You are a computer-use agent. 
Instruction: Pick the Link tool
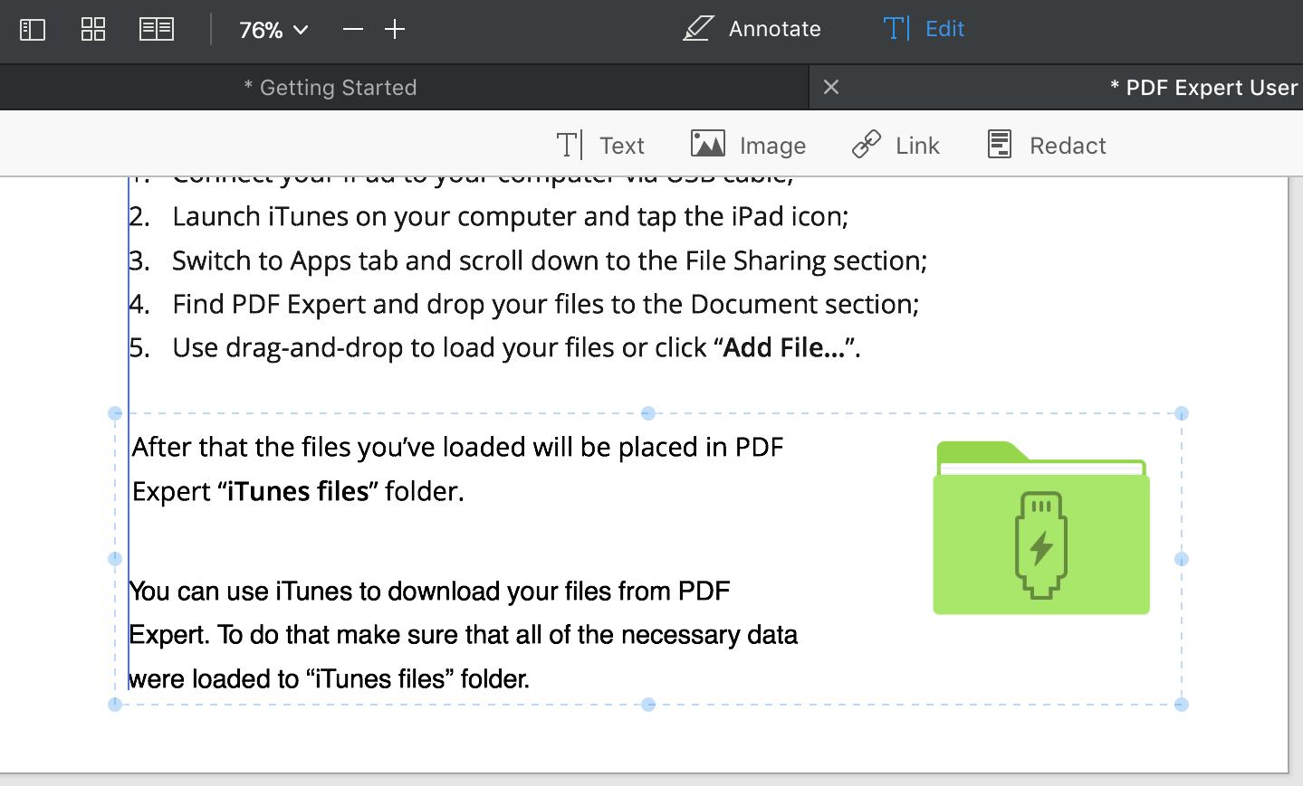point(896,146)
